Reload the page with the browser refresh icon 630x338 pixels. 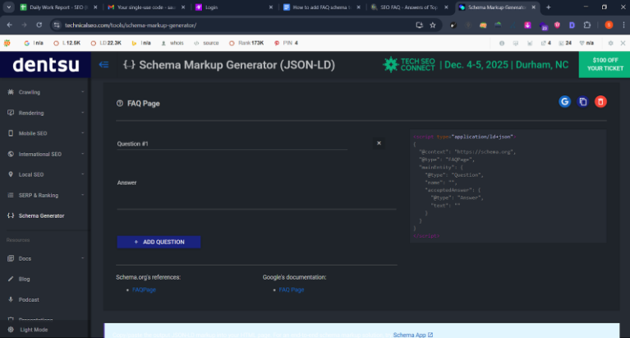point(37,25)
